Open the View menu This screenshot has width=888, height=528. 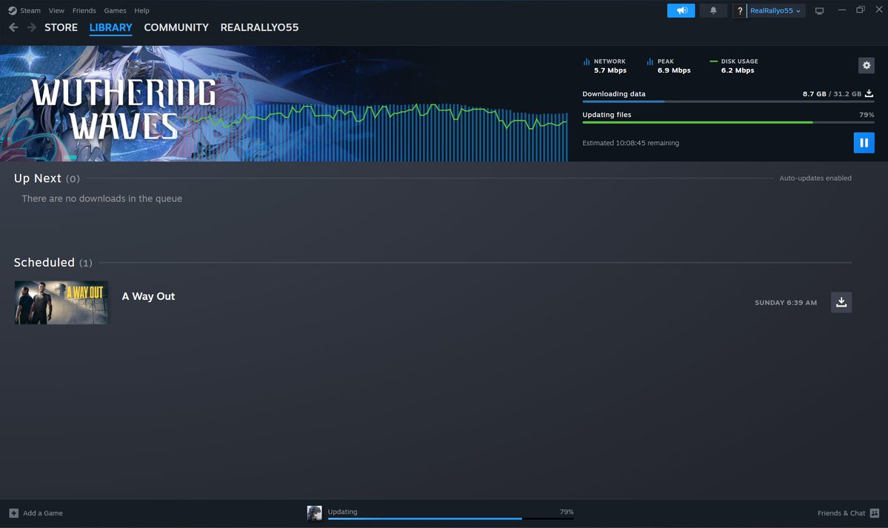[56, 10]
